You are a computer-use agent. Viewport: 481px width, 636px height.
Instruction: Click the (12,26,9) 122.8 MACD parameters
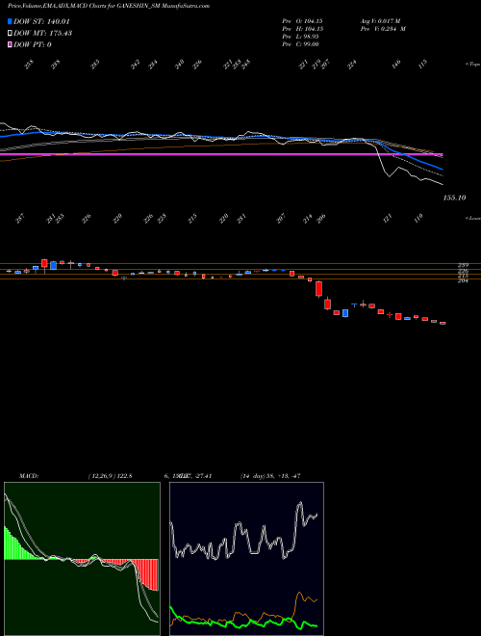[110, 476]
